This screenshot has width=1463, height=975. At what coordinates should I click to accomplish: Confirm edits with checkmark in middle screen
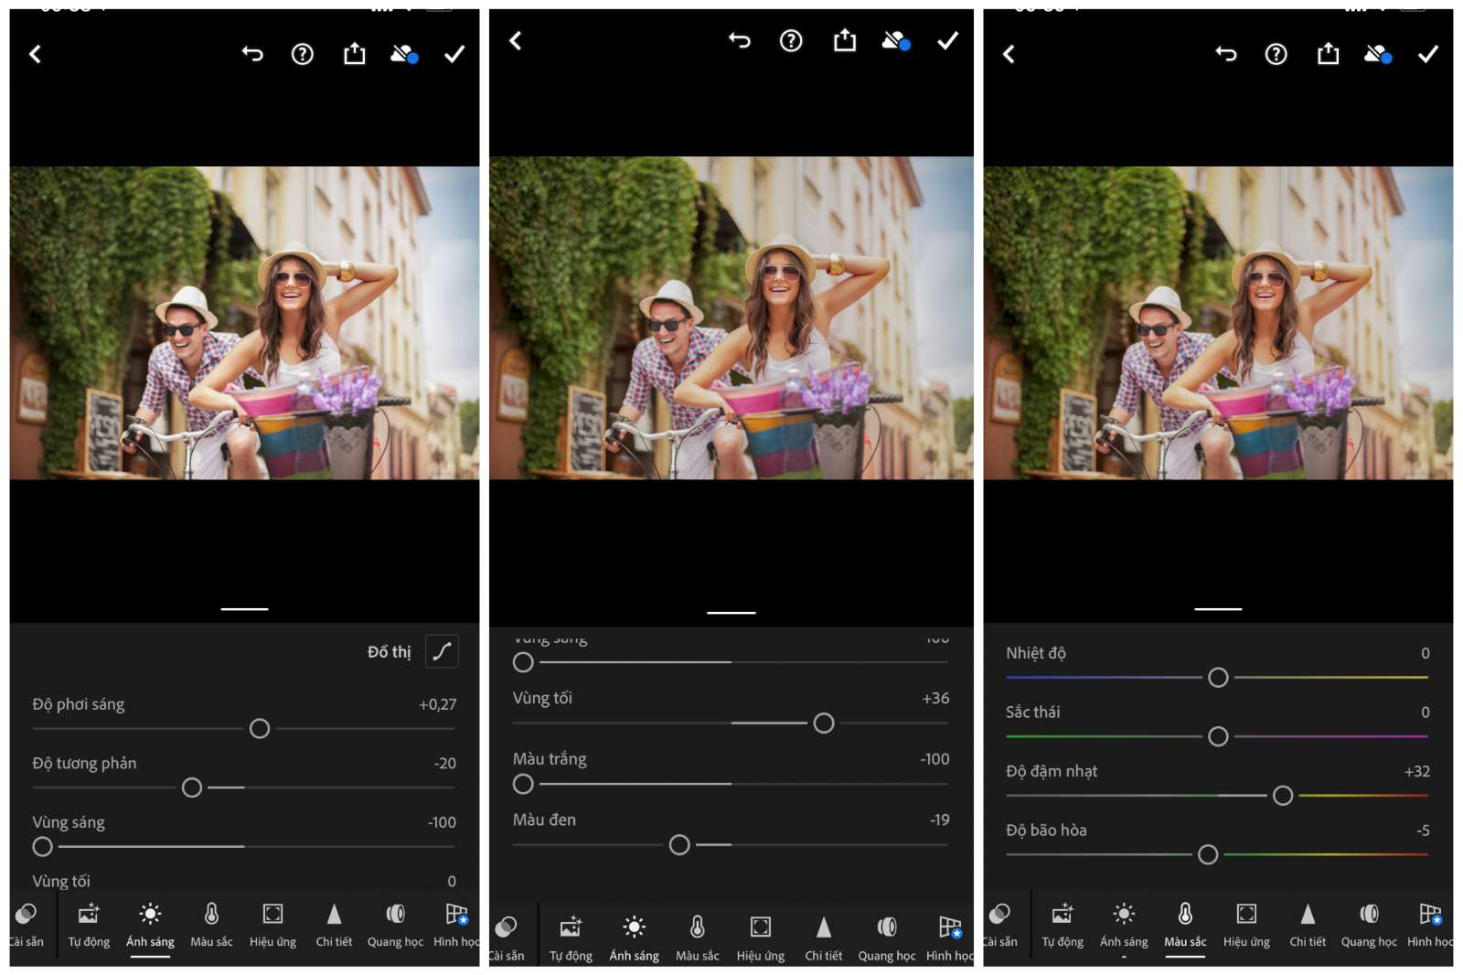(948, 40)
